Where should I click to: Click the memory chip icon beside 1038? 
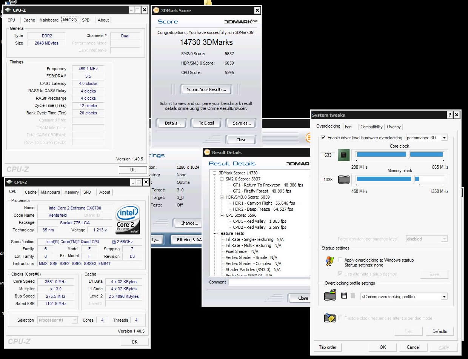[x=343, y=180]
